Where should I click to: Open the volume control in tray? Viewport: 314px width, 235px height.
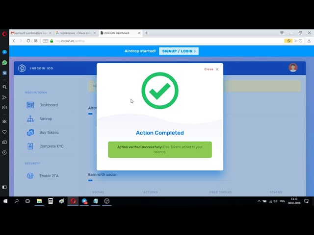(275, 201)
